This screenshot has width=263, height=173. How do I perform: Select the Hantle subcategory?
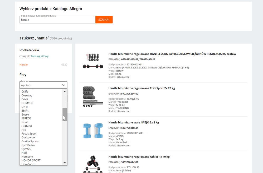(x=24, y=65)
